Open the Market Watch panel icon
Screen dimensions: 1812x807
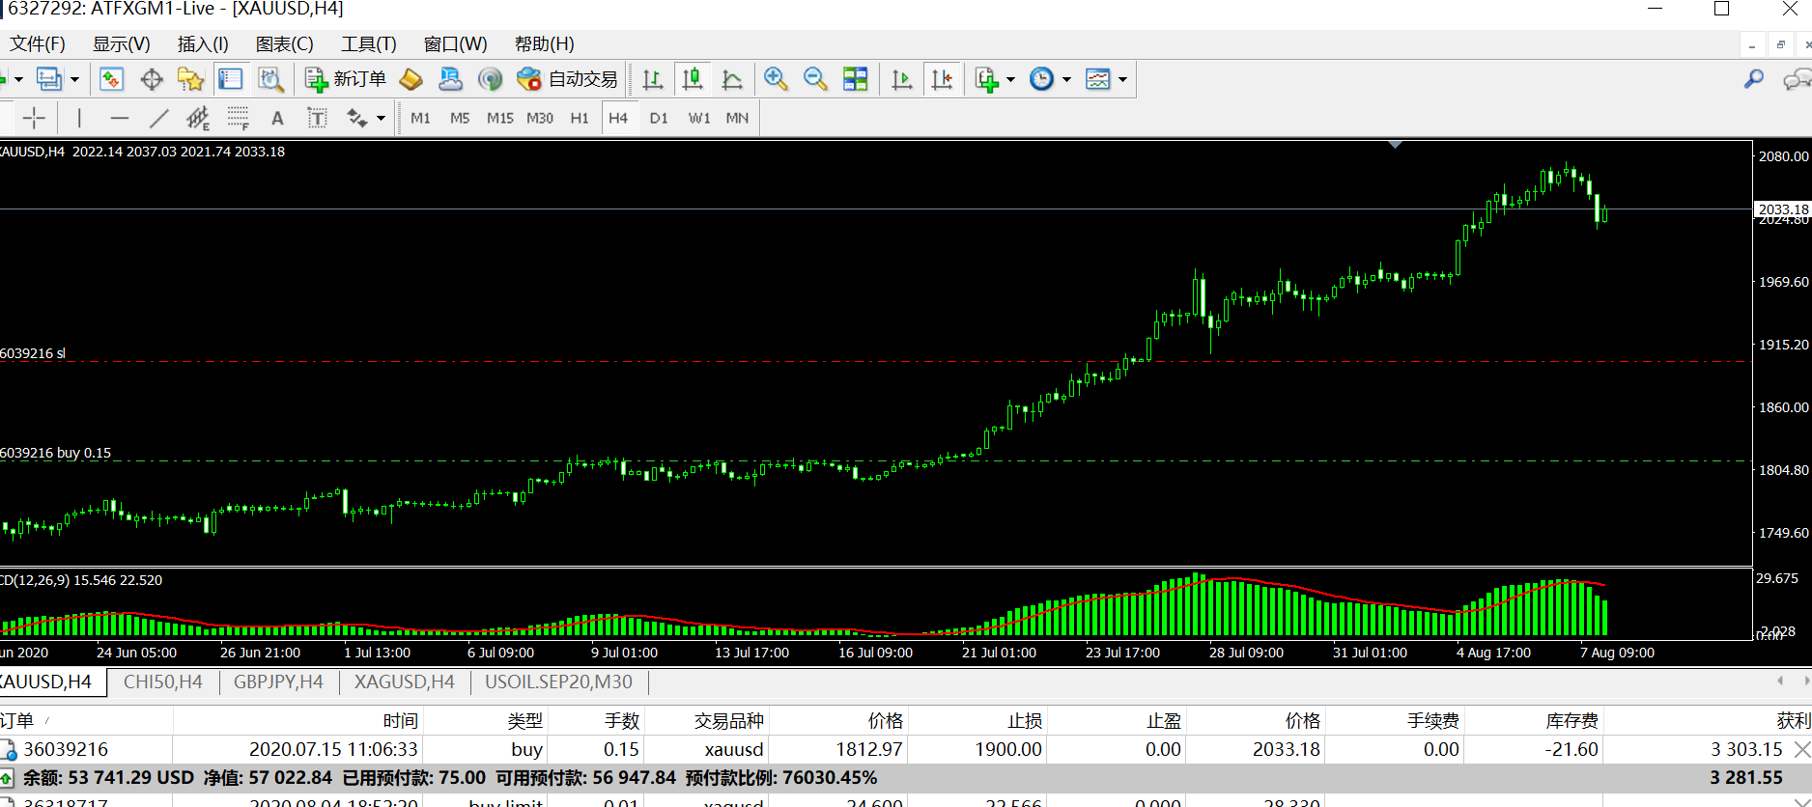coord(112,79)
